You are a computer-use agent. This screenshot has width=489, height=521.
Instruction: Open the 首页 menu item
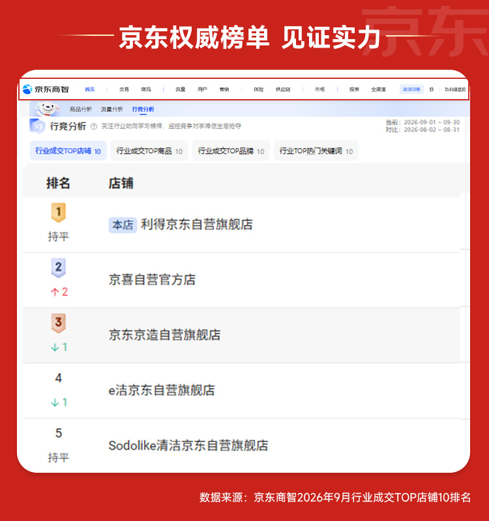coord(90,89)
